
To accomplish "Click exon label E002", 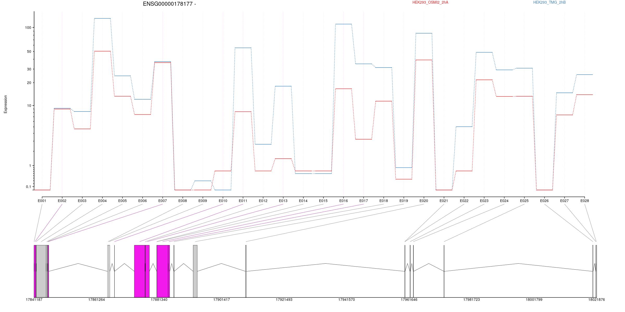I will (x=62, y=201).
